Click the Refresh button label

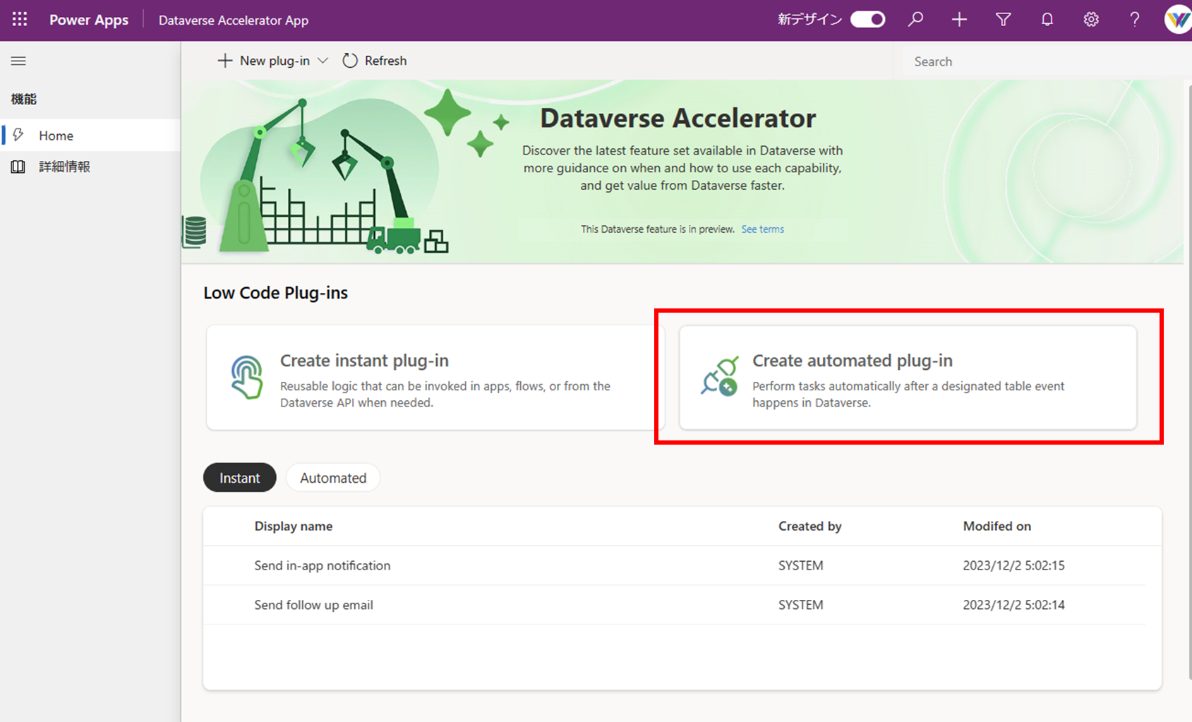point(385,61)
